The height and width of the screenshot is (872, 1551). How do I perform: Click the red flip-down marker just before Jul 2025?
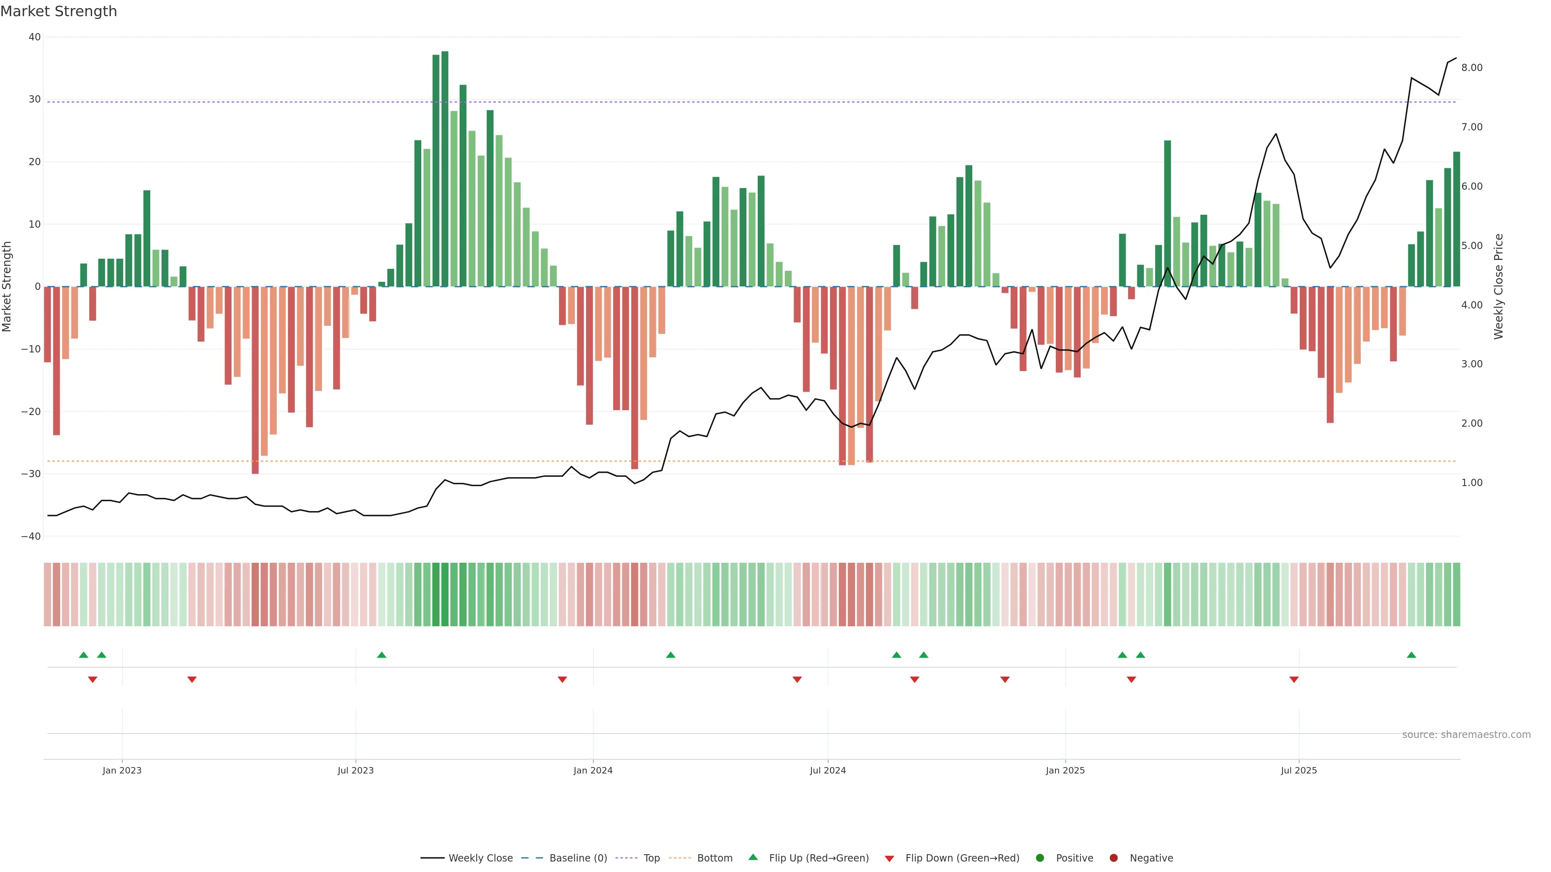[x=1294, y=679]
